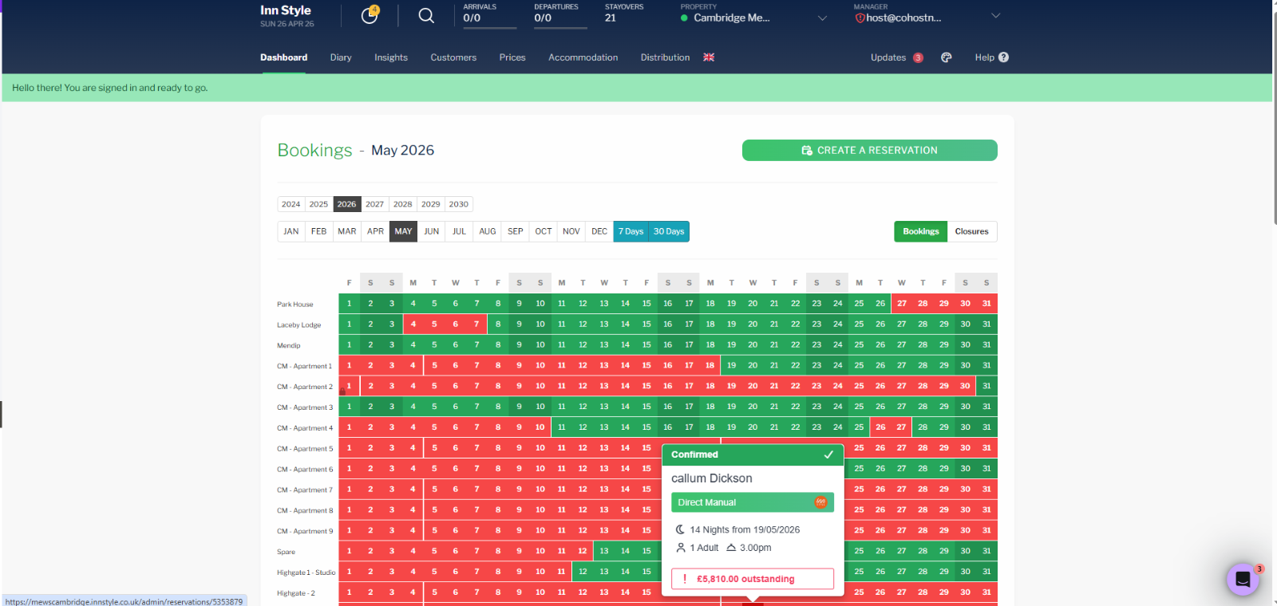Open the Insights menu
This screenshot has height=606, width=1277.
coord(391,57)
